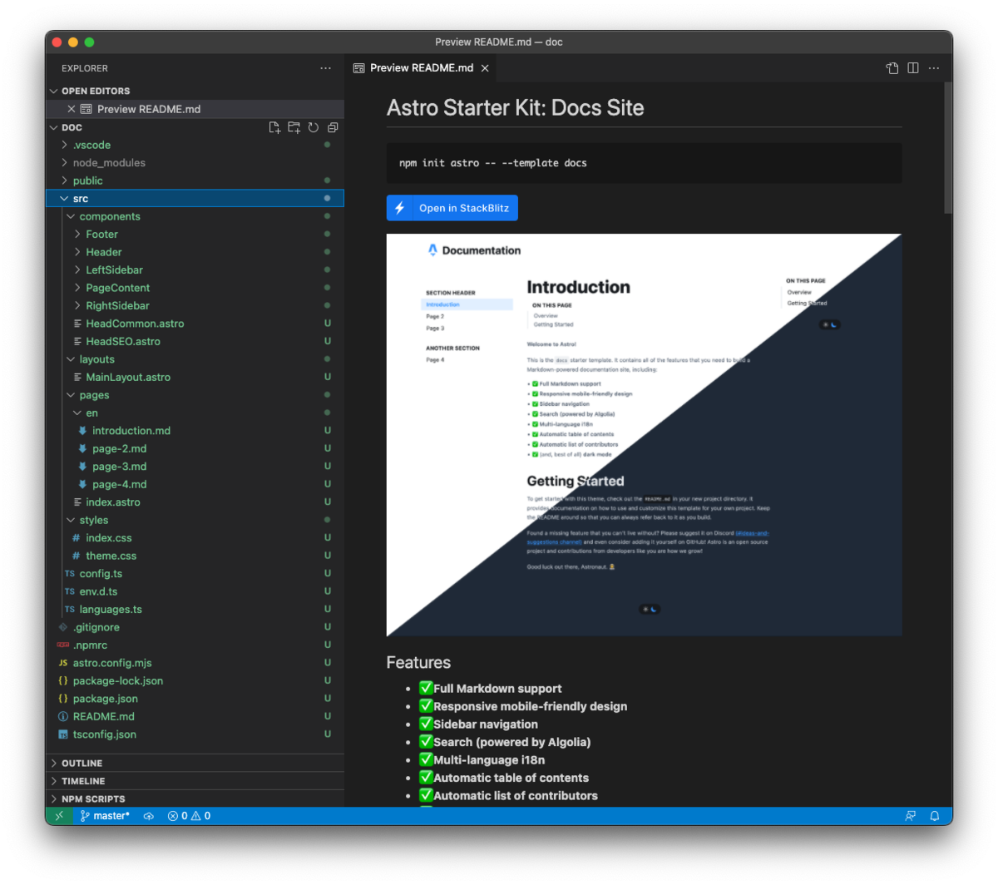
Task: Open package-lock.json file
Action: [195, 681]
